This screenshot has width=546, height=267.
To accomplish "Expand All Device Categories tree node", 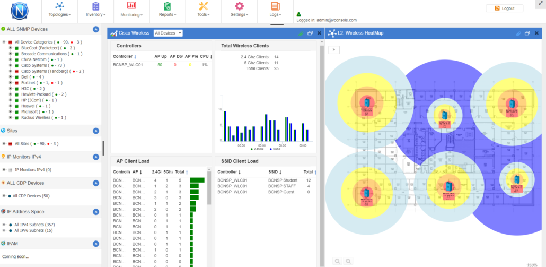I will [4, 42].
